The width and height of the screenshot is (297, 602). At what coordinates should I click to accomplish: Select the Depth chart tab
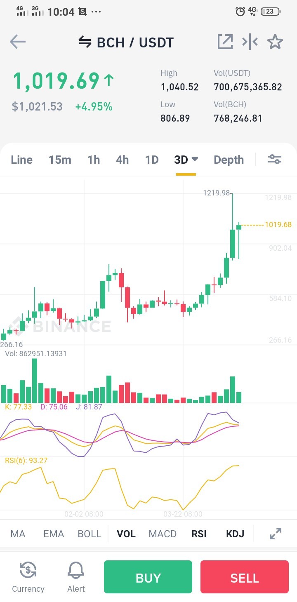point(229,160)
